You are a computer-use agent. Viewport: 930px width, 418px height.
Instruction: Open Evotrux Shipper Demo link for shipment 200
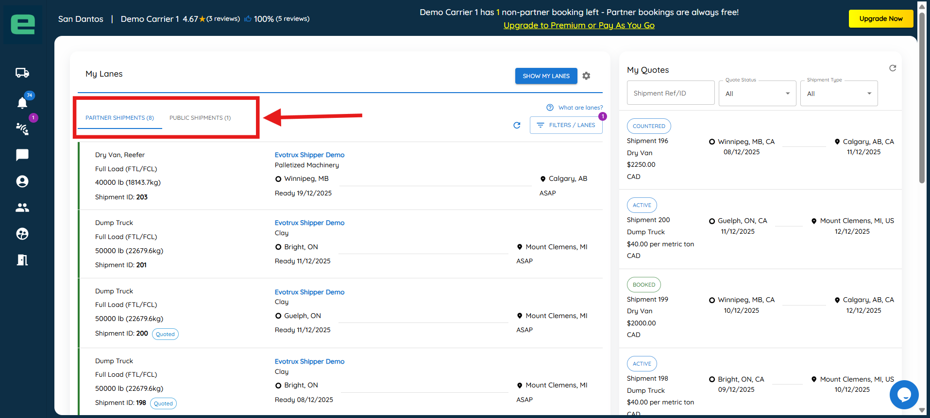click(309, 292)
